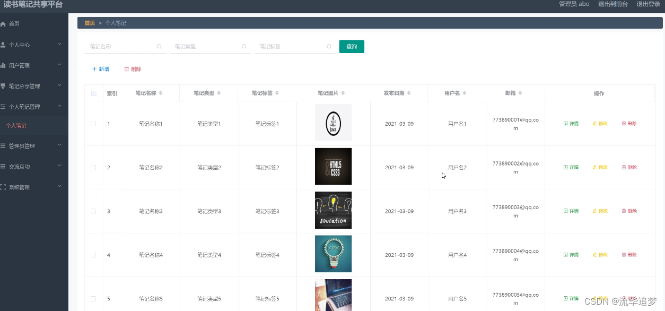Click search icon in 笔记类型 field
Screen dimensions: 665x311
coord(244,47)
